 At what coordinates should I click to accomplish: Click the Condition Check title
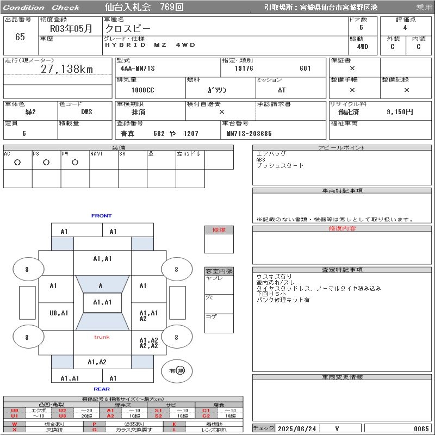click(41, 8)
